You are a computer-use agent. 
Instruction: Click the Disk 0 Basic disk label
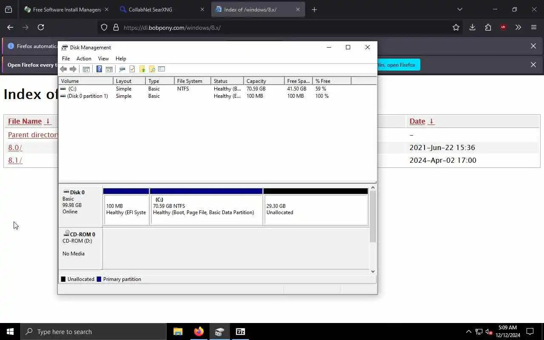80,206
